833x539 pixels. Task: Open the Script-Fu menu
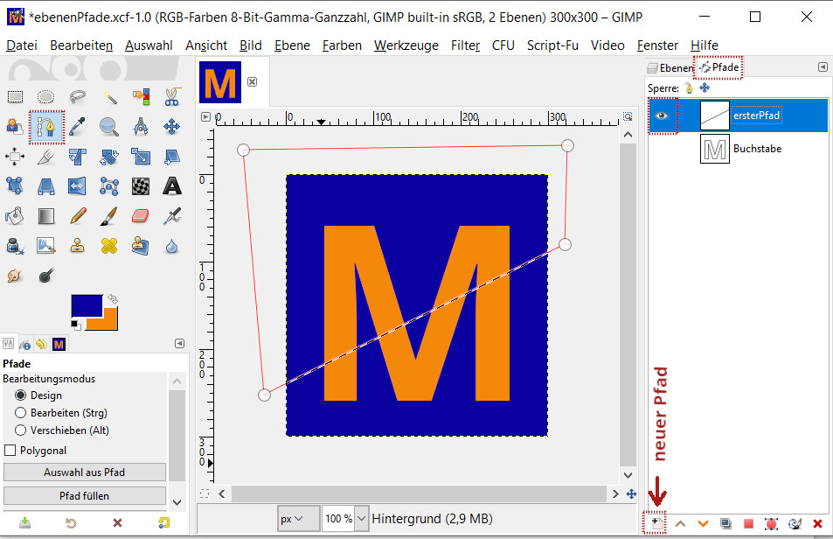pyautogui.click(x=552, y=45)
